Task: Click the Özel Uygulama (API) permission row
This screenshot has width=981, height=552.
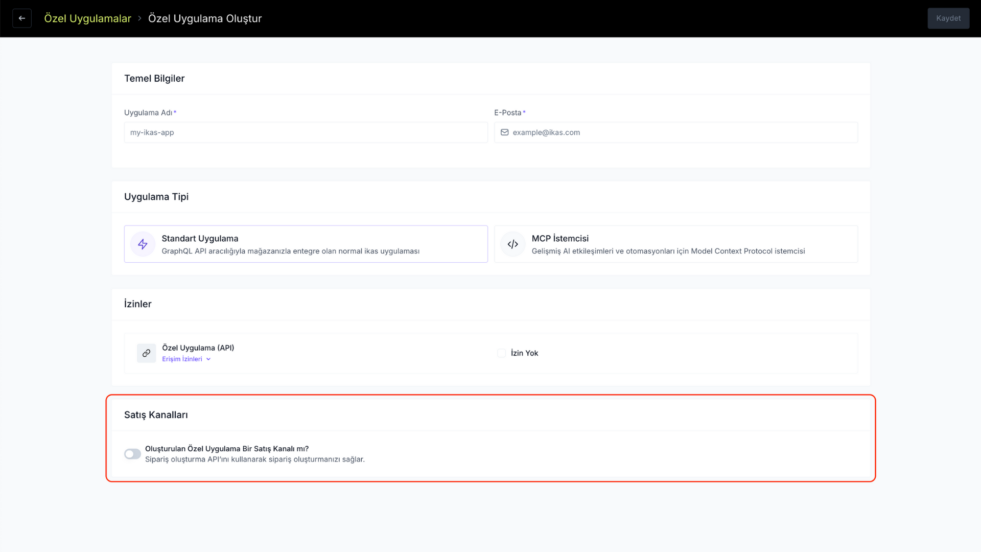Action: (491, 353)
